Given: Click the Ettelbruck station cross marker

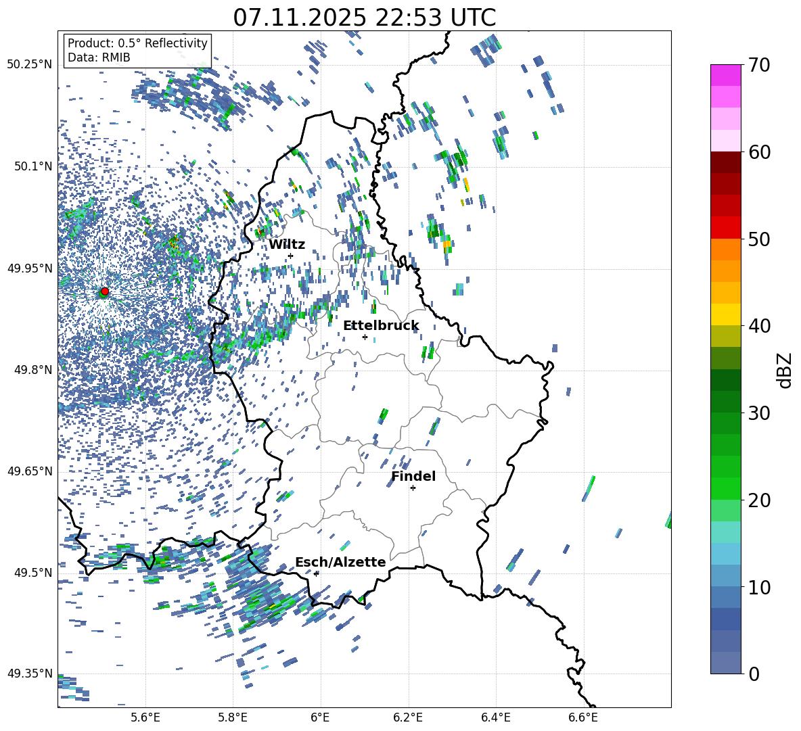Looking at the screenshot, I should [x=365, y=337].
